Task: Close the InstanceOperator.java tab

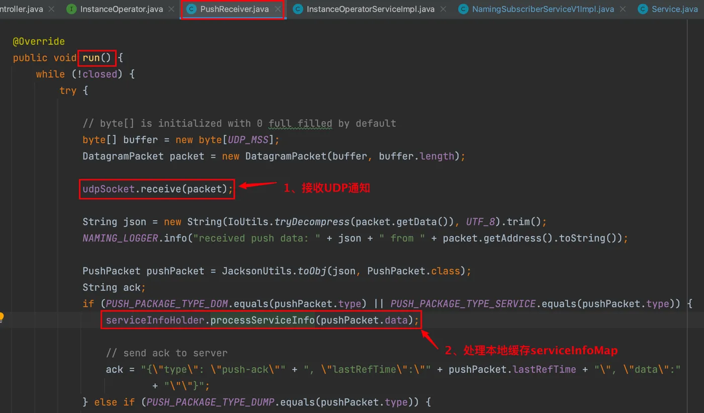Action: pos(171,9)
